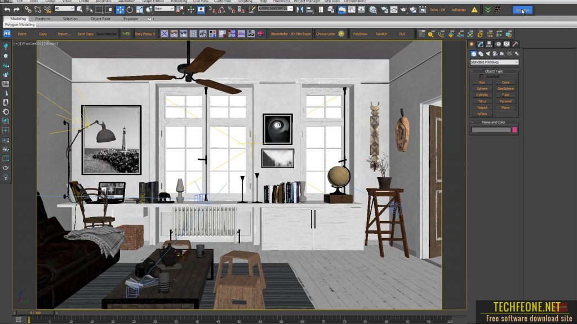Select the Link tool icon
The image size is (577, 324).
[28, 10]
